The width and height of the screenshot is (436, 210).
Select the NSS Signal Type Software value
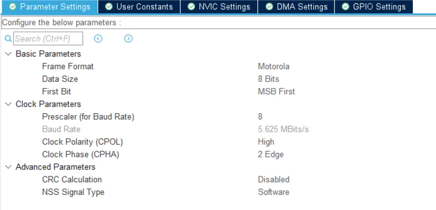pyautogui.click(x=273, y=192)
